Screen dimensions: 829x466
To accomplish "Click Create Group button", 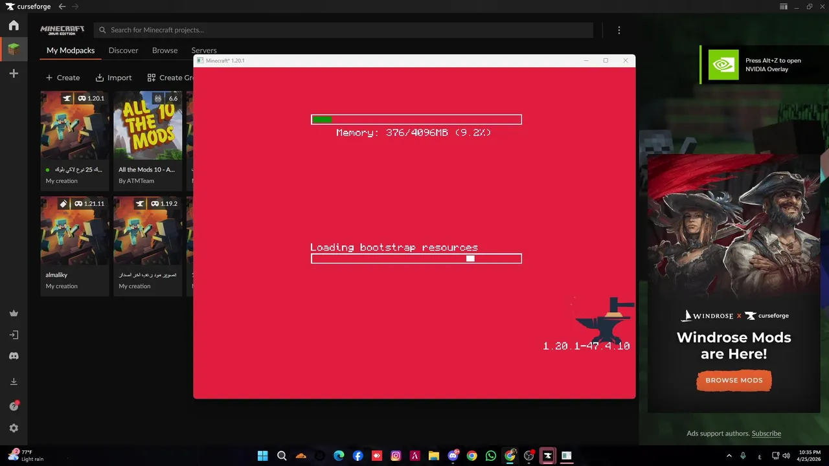I will pos(170,78).
